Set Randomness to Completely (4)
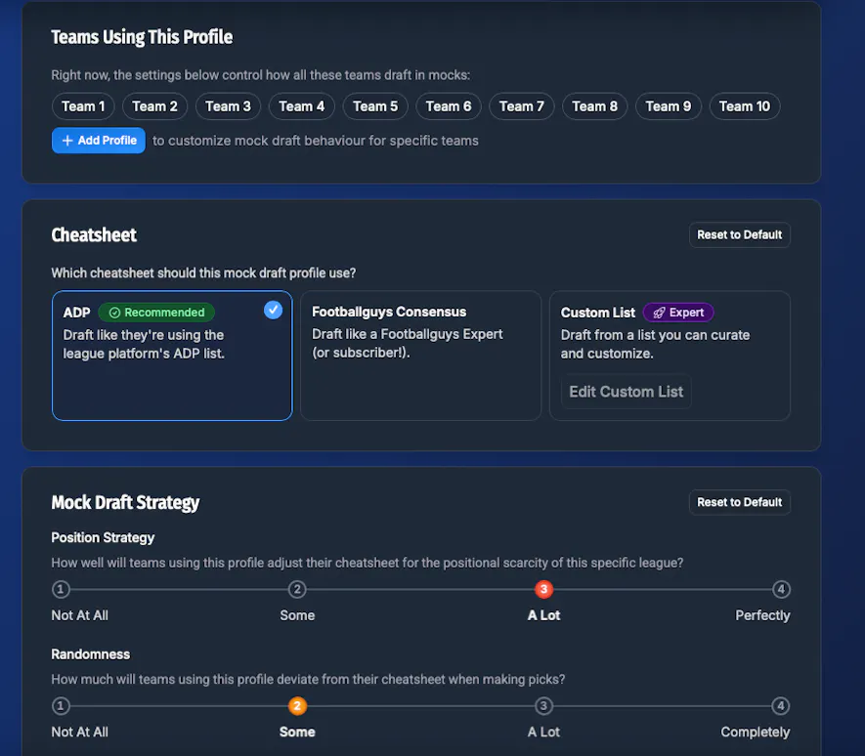Viewport: 865px width, 756px height. tap(781, 706)
